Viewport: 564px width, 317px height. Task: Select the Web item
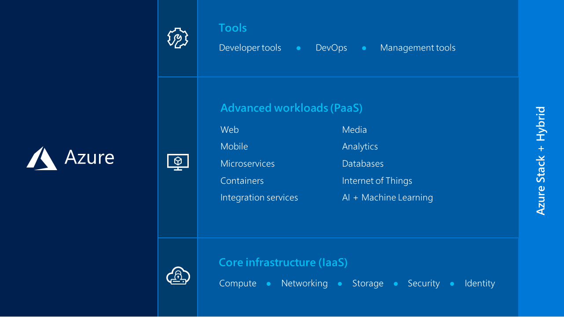tap(230, 130)
